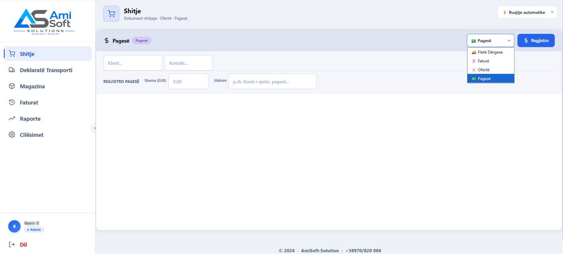
Task: Click the truck icon beside Deklaratë Transporti
Action: pyautogui.click(x=12, y=70)
